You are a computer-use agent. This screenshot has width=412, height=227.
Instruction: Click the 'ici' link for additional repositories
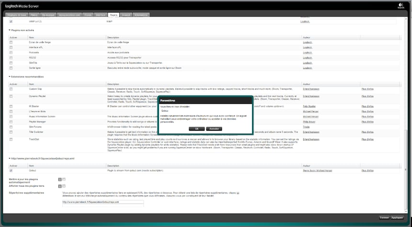point(238,193)
